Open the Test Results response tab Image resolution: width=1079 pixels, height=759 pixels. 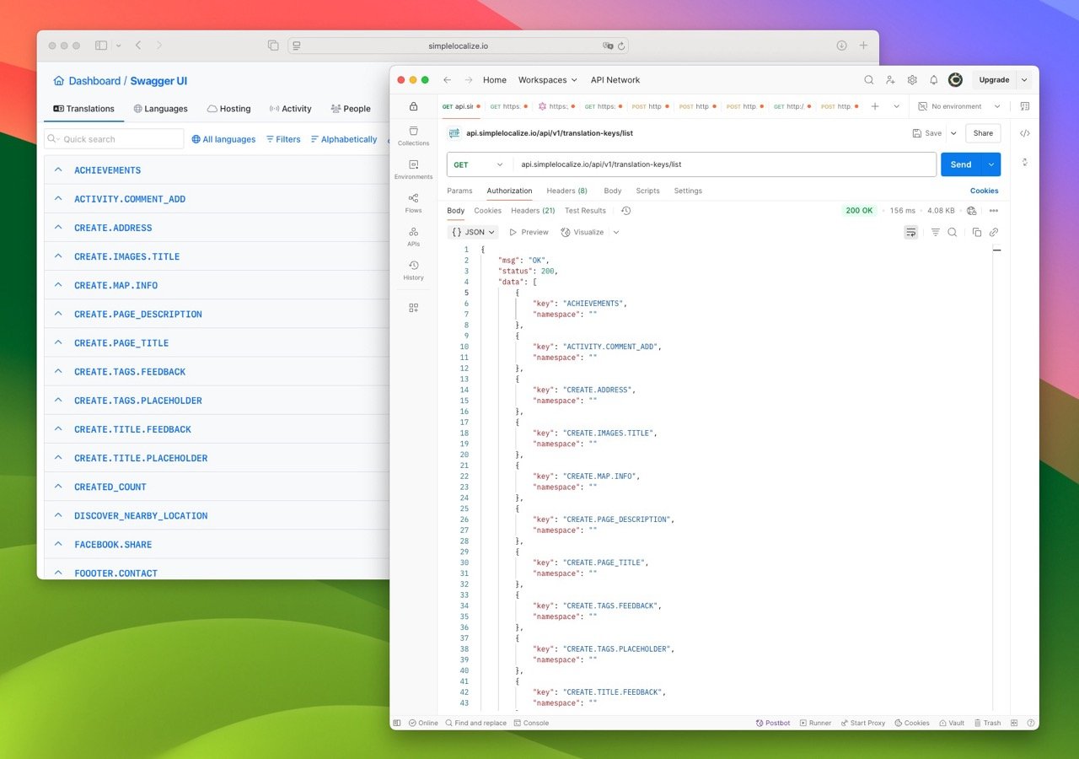click(585, 211)
